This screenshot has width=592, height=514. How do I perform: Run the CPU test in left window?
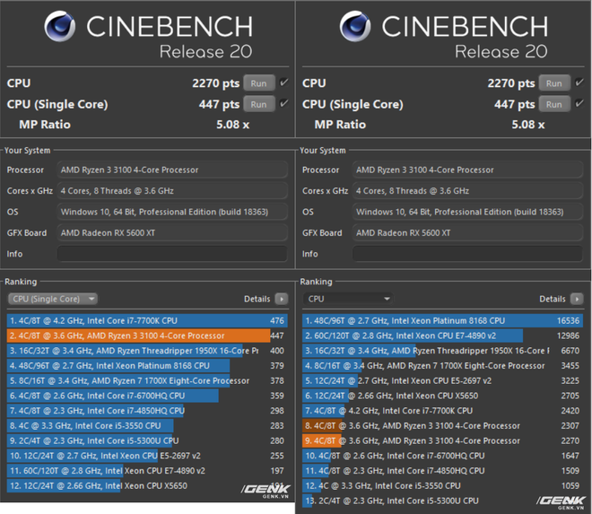click(259, 83)
